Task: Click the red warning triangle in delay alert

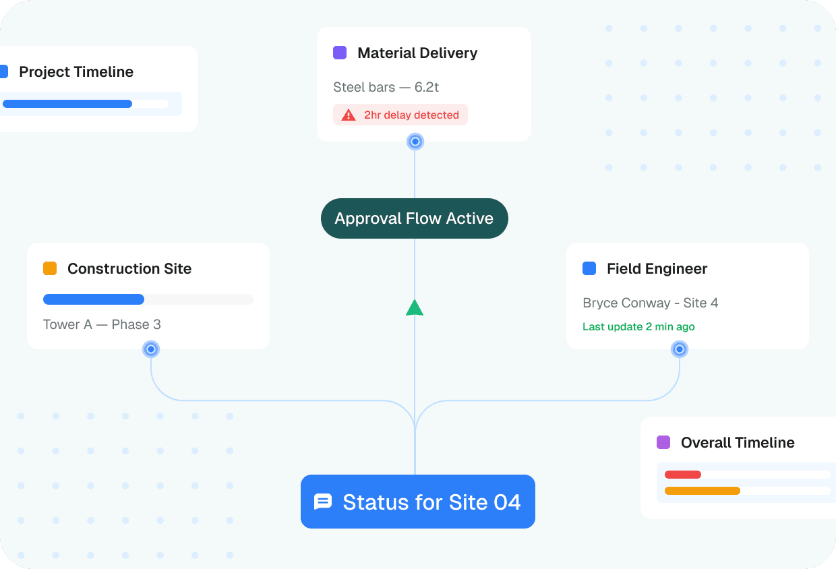Action: pyautogui.click(x=349, y=115)
